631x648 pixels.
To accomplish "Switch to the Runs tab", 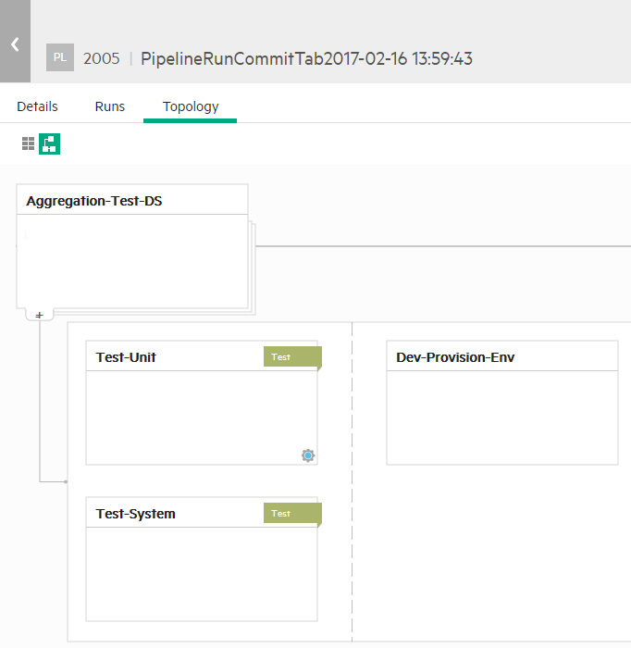I will (110, 106).
